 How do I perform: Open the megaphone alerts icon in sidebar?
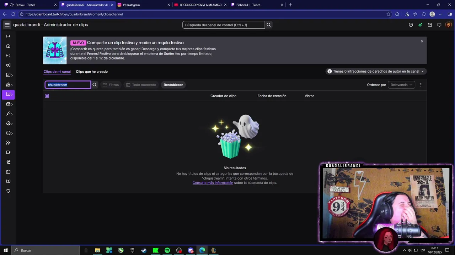tap(8, 65)
